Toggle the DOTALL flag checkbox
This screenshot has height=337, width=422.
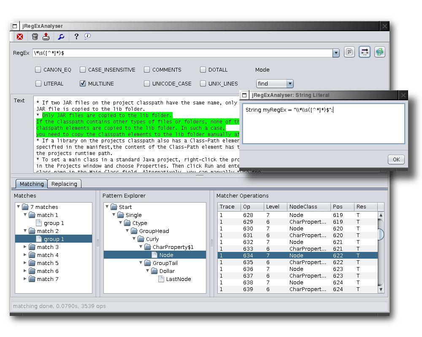203,70
